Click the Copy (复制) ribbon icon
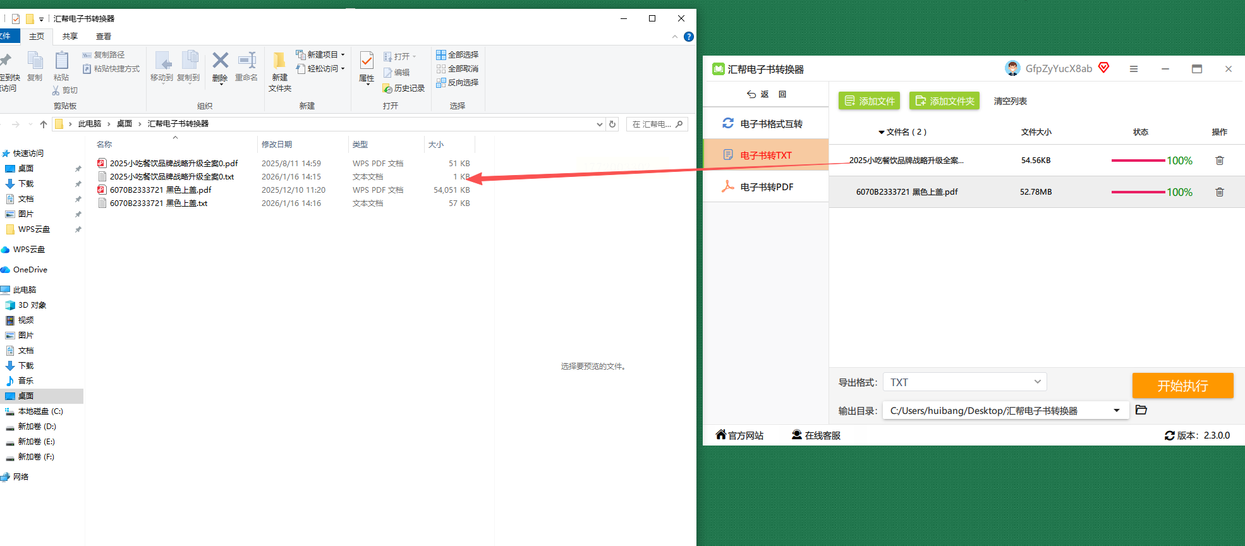 point(35,67)
